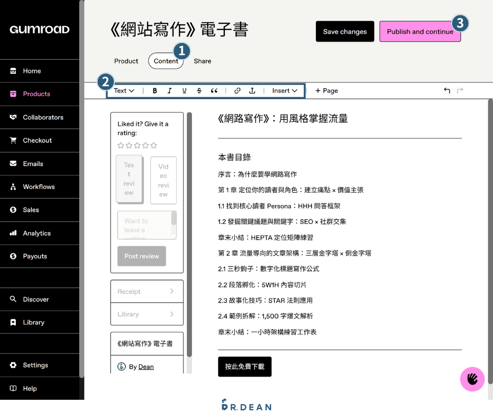Image resolution: width=493 pixels, height=419 pixels.
Task: Expand the Library section in the preview
Action: click(x=146, y=314)
